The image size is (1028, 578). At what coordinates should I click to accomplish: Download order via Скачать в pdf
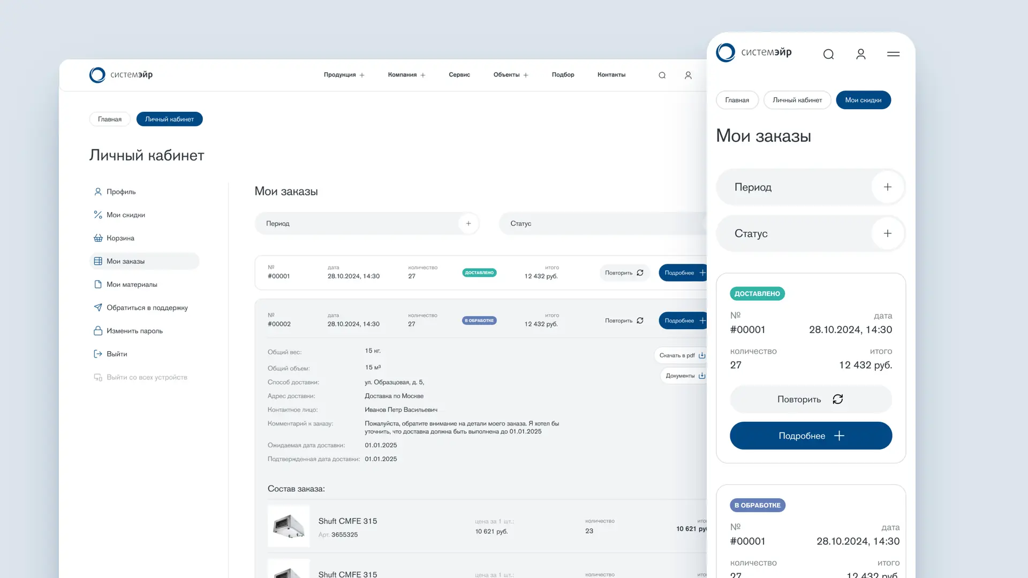682,355
